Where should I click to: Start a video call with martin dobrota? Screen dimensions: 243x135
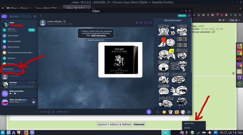coord(146,23)
